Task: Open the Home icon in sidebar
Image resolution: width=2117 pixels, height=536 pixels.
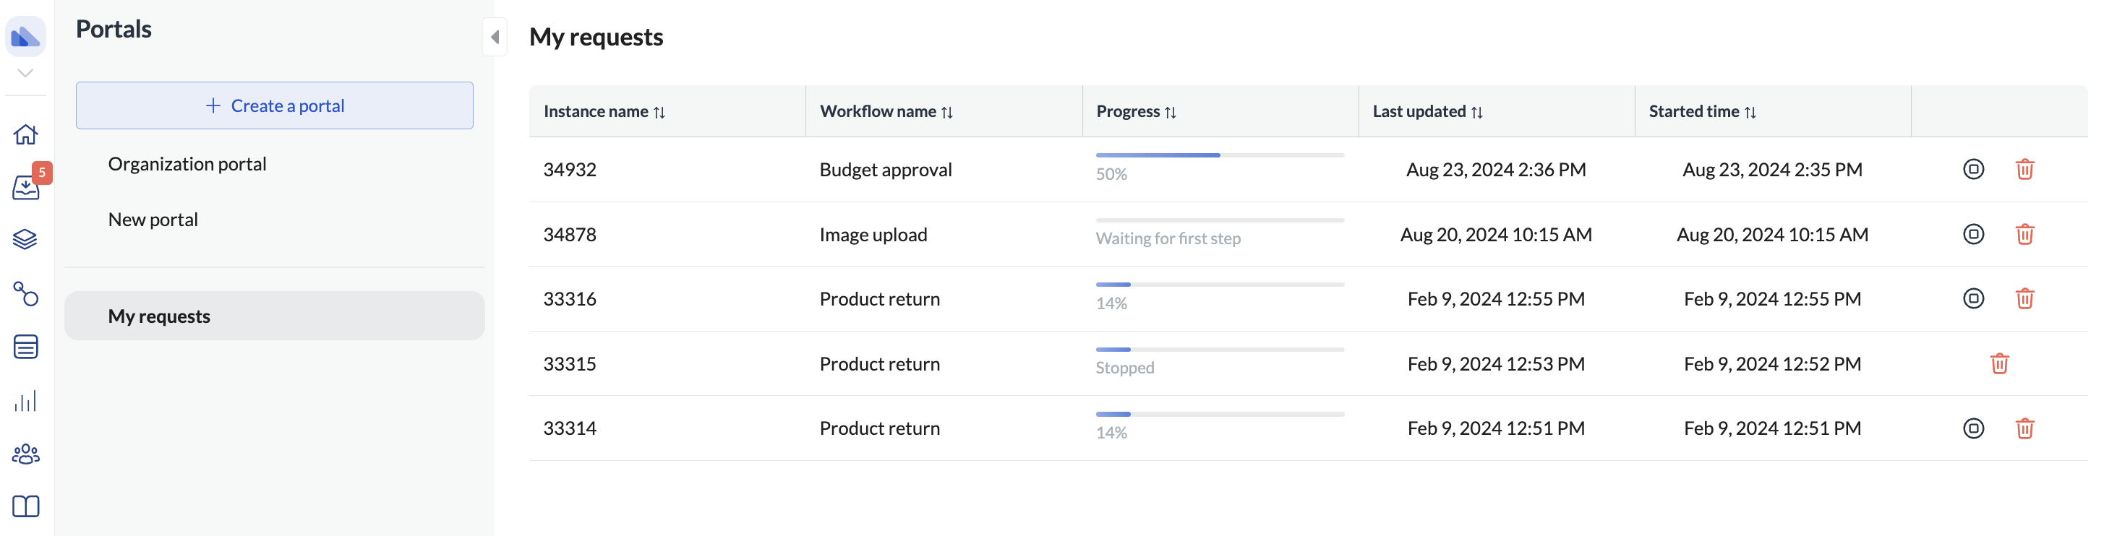Action: coord(25,134)
